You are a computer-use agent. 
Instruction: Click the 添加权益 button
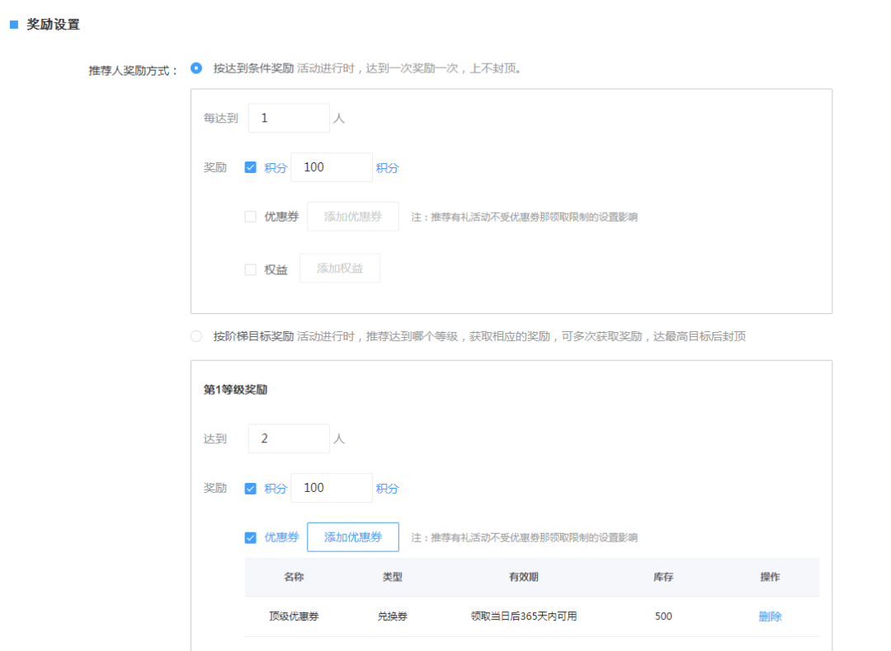click(x=340, y=268)
